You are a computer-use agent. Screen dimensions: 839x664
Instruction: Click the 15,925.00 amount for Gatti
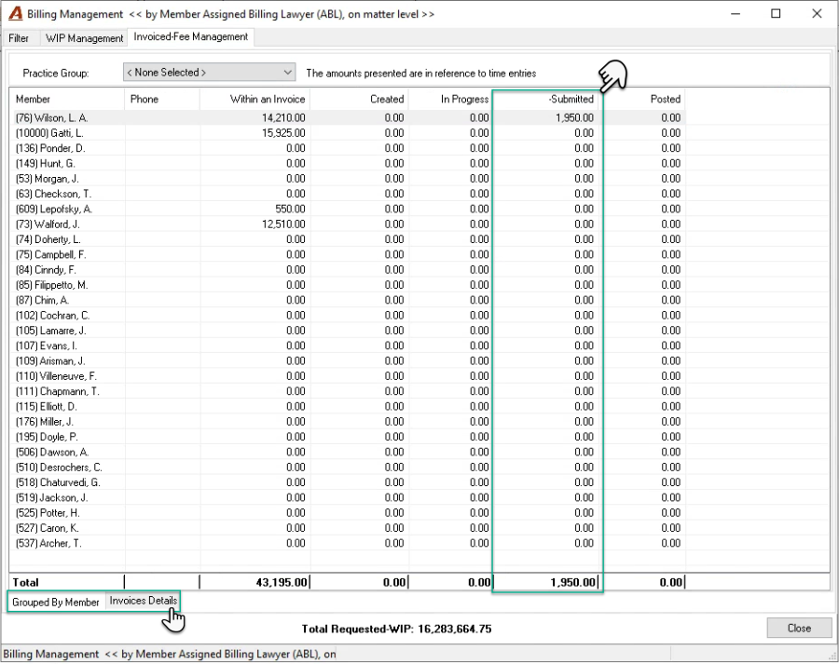(283, 133)
